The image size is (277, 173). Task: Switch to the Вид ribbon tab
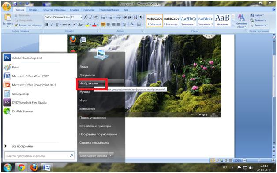(x=126, y=10)
